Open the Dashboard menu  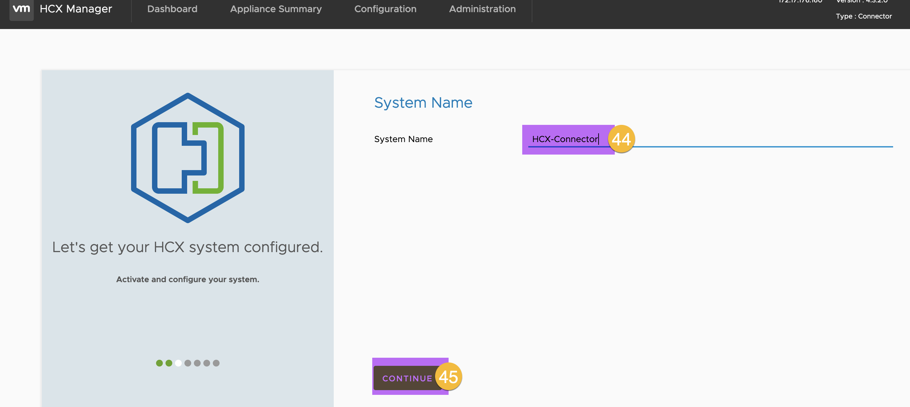[172, 9]
